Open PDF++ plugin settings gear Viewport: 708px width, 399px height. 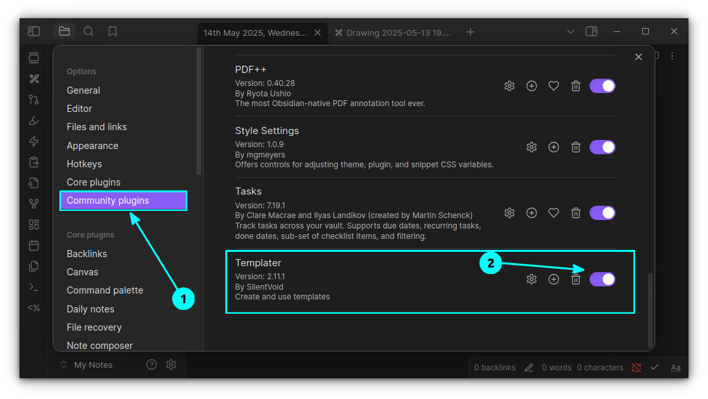[x=510, y=86]
